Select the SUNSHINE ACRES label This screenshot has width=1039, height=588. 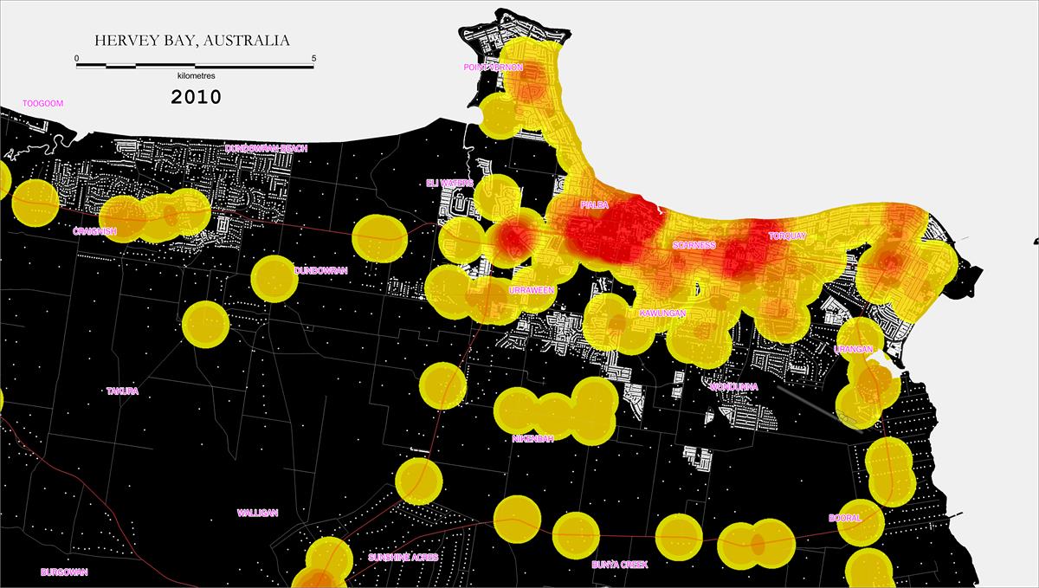click(403, 557)
